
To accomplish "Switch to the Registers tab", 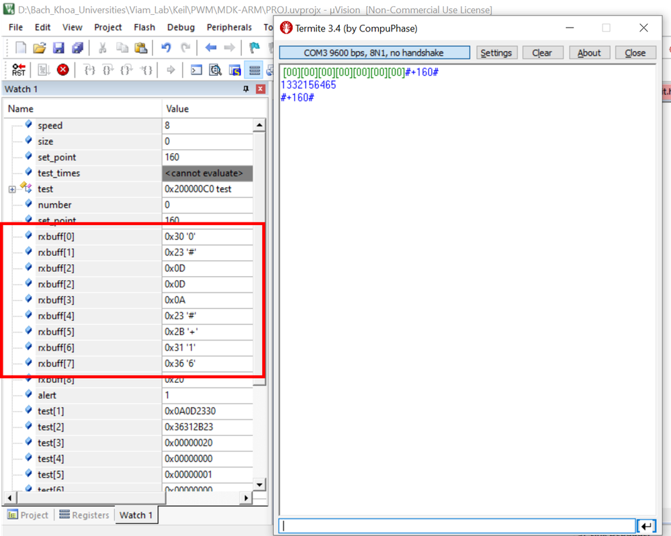I will 84,515.
